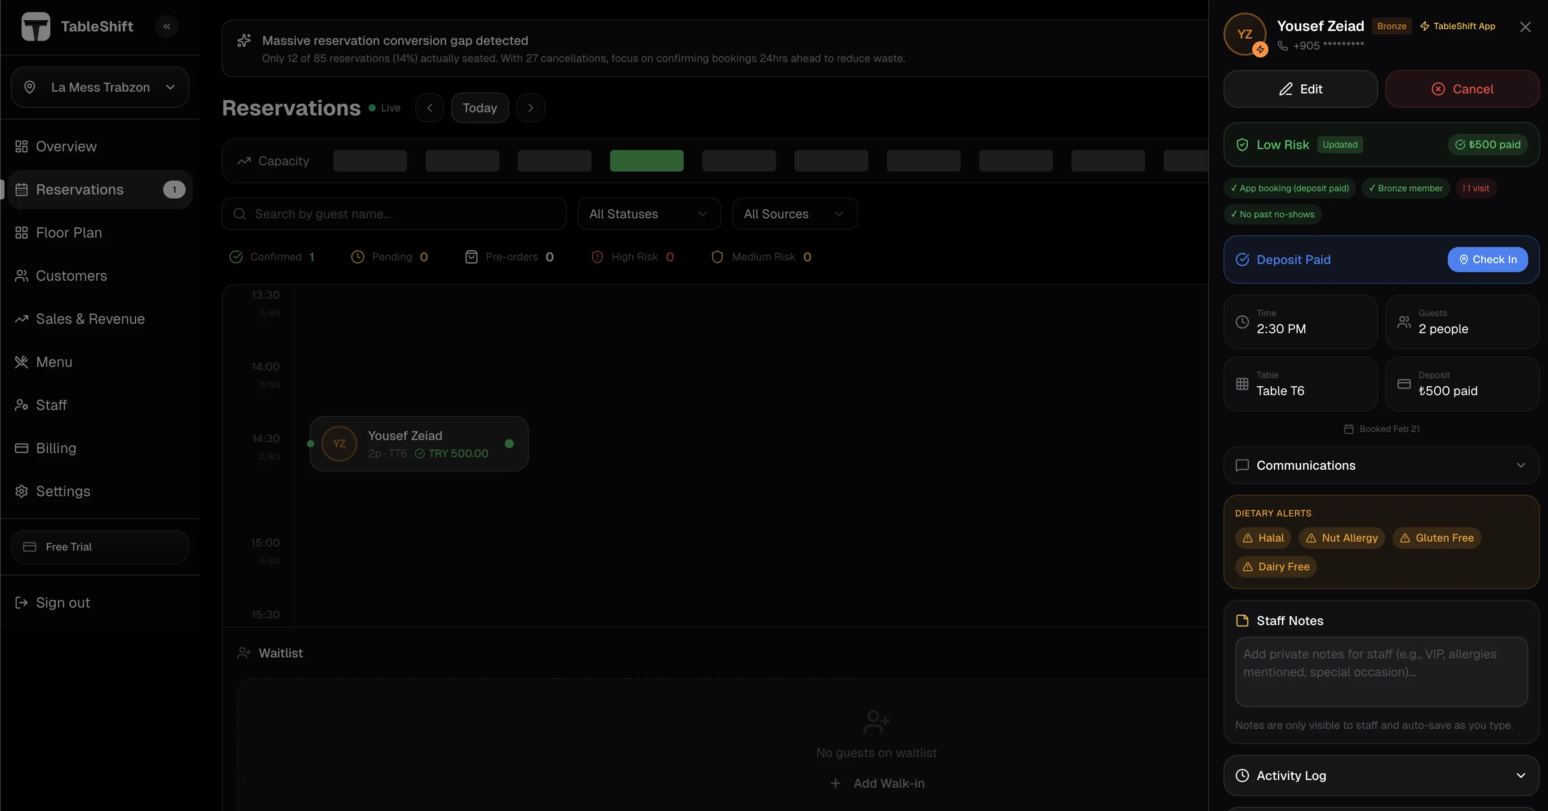Click the TableShift logo icon
This screenshot has width=1548, height=811.
[36, 26]
